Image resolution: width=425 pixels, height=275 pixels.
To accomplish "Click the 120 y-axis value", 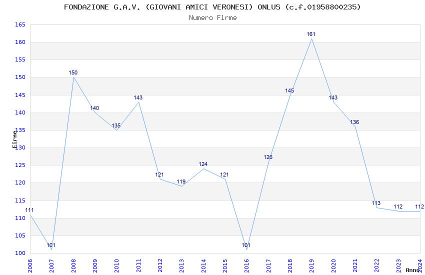I will [20, 182].
